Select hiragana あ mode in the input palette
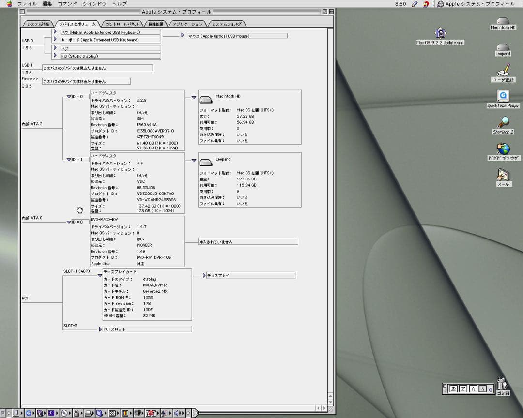The image size is (523, 418). pyautogui.click(x=454, y=388)
